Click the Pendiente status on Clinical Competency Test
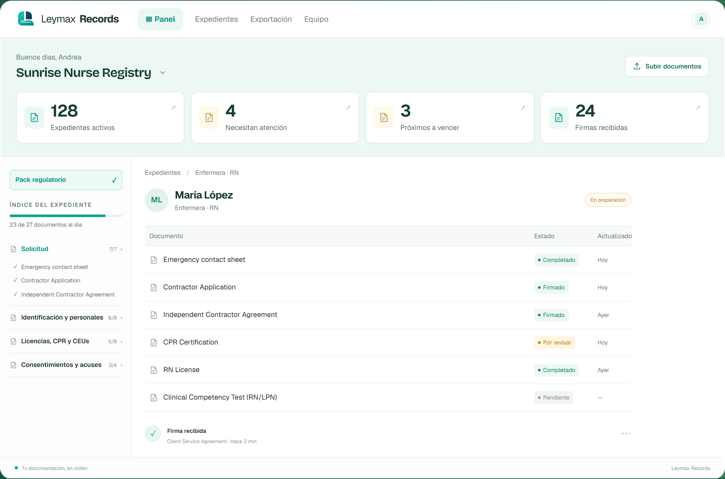Viewport: 725px width, 479px height. click(553, 398)
